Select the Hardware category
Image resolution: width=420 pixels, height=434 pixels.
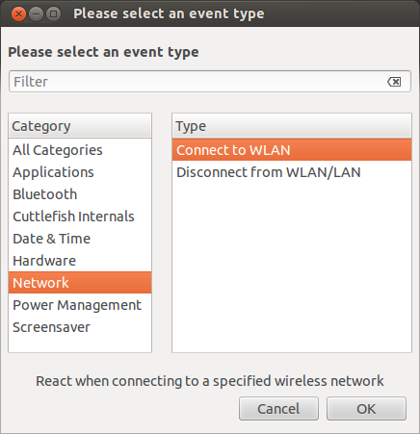point(80,261)
